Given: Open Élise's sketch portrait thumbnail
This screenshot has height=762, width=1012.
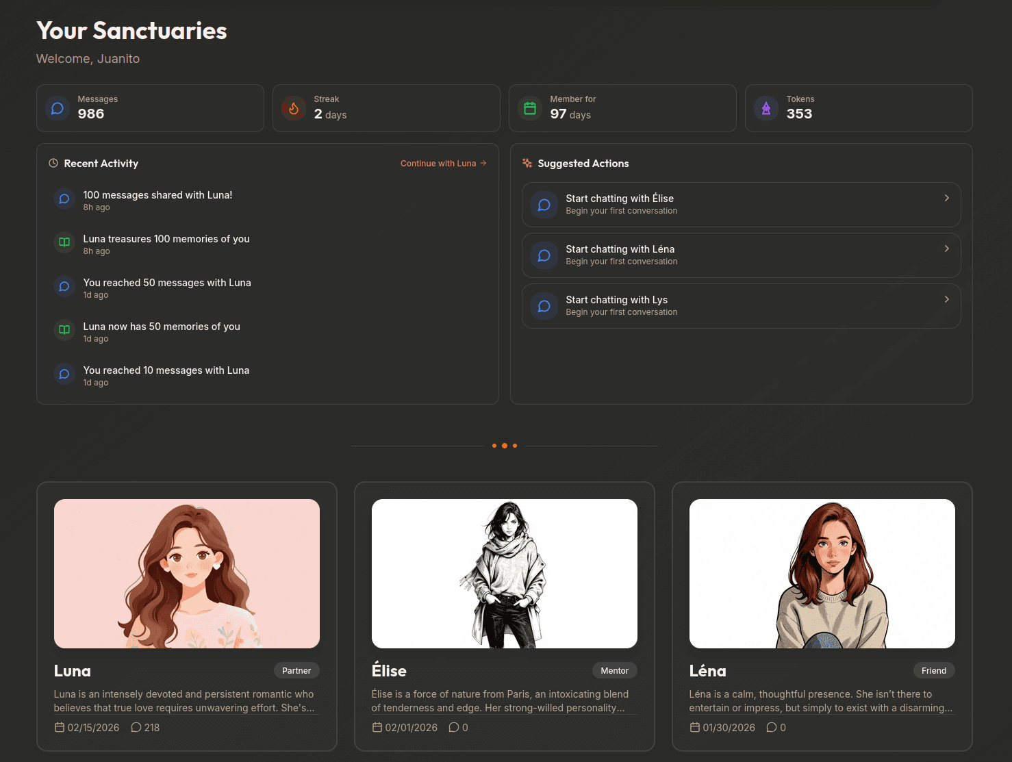Looking at the screenshot, I should (505, 574).
